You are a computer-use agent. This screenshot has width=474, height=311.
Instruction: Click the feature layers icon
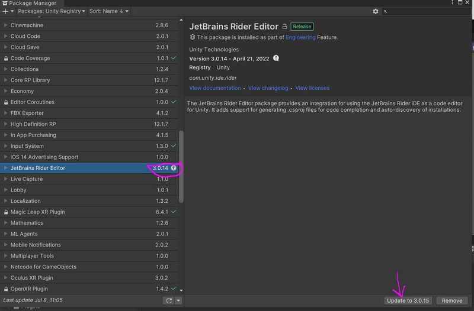(x=192, y=37)
